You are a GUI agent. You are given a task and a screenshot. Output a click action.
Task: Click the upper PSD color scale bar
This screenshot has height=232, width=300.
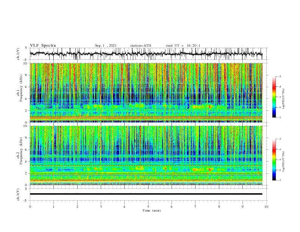tap(274, 97)
